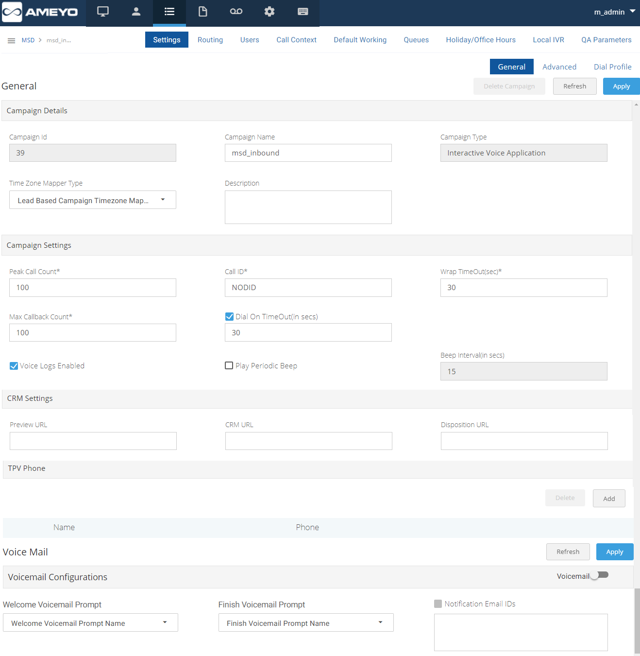This screenshot has width=640, height=656.
Task: Open the hamburger menu beside MSD
Action: click(x=11, y=40)
